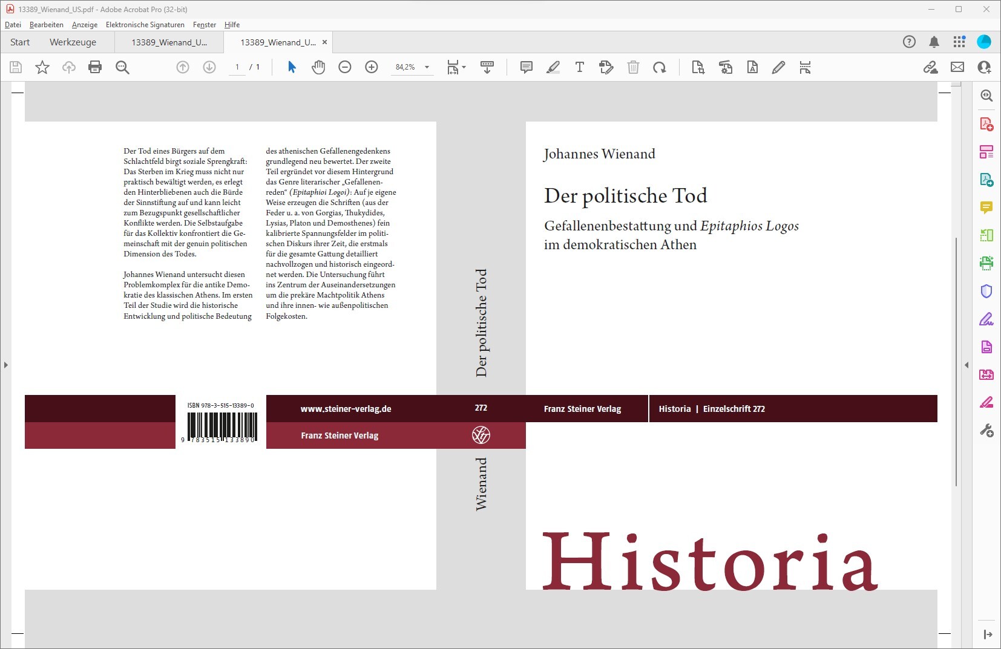Open the Organize Pages tool in the sidebar

986,152
